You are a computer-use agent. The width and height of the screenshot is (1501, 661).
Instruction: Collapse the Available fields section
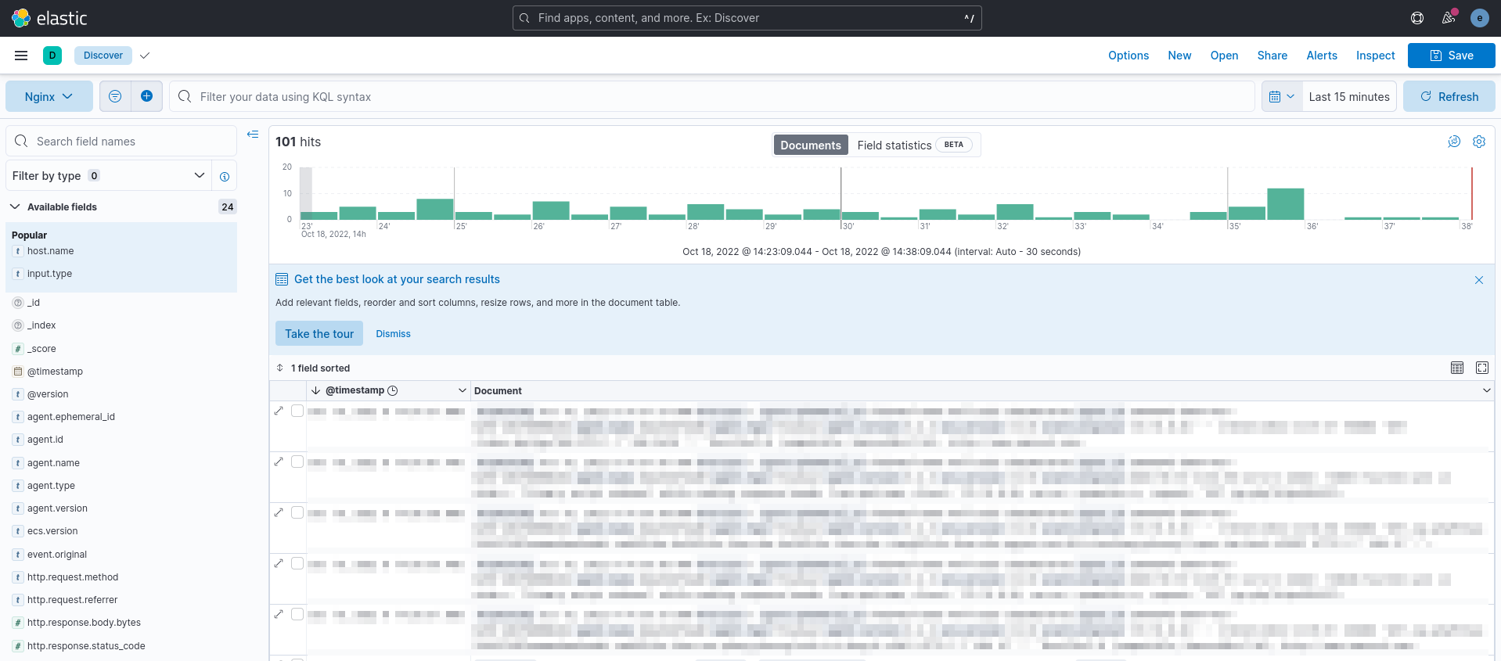click(15, 207)
